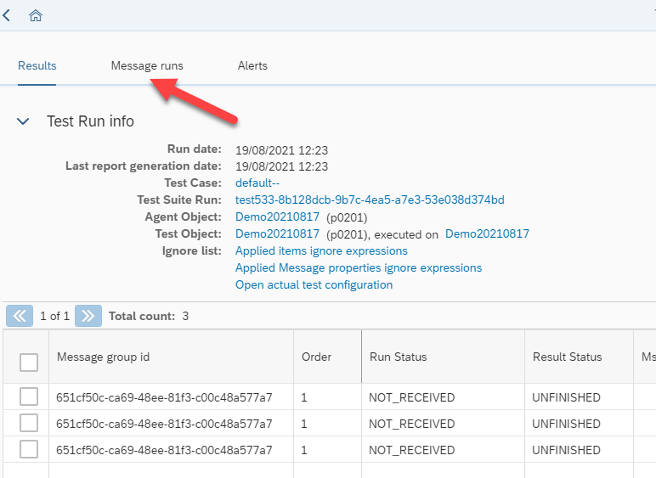Open Applied items ignore expressions

(x=321, y=250)
